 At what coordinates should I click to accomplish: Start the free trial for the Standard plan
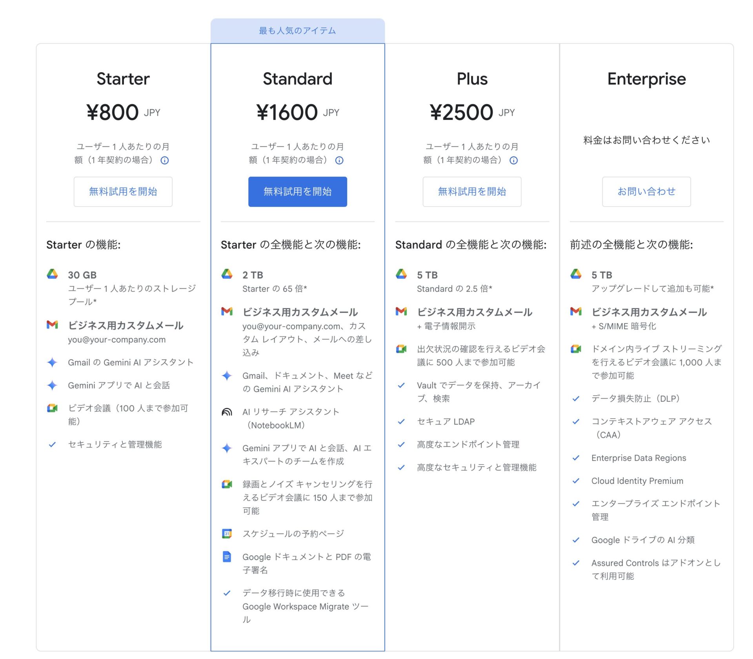298,192
